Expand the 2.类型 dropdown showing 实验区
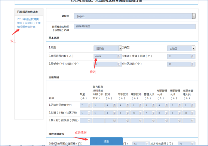Viewport: 208px width, 146px height. [181, 48]
